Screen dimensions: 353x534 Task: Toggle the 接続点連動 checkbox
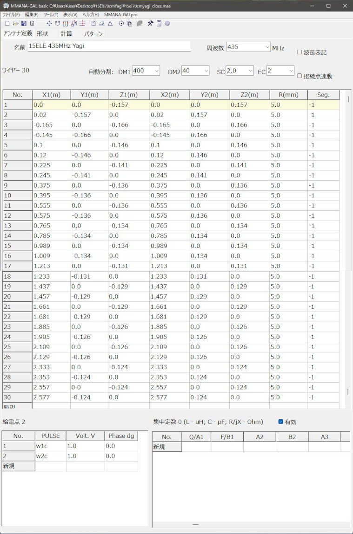300,76
